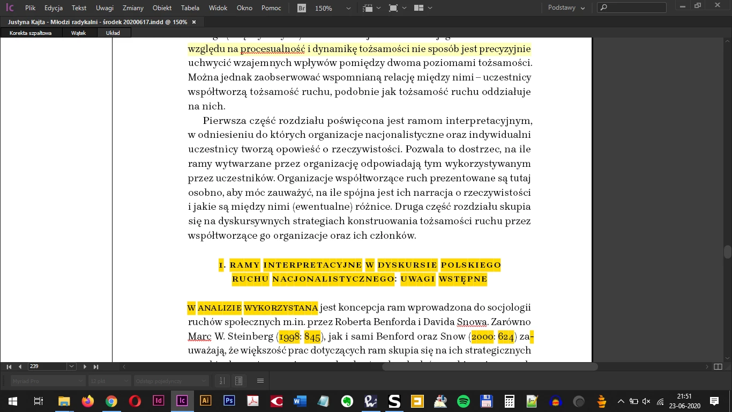The width and height of the screenshot is (732, 412).
Task: Go to the last page button
Action: [96, 366]
